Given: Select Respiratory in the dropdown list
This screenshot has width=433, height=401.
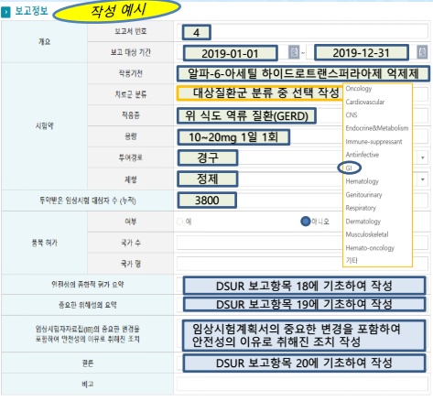Looking at the screenshot, I should click(x=361, y=208).
